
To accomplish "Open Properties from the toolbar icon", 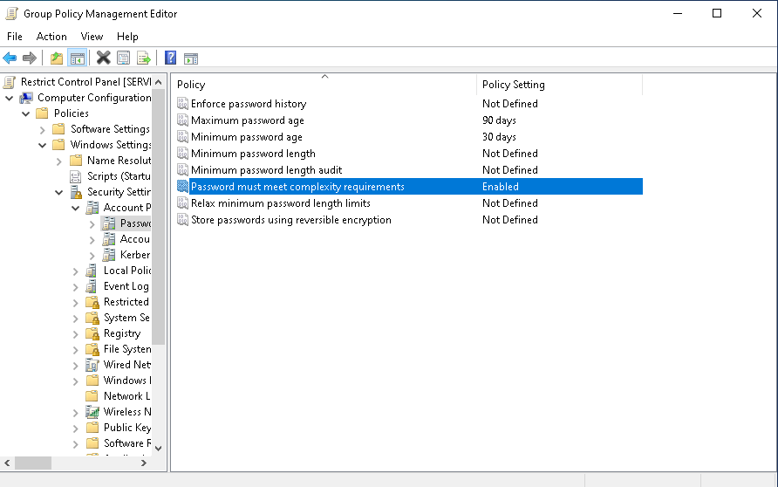I will click(123, 58).
